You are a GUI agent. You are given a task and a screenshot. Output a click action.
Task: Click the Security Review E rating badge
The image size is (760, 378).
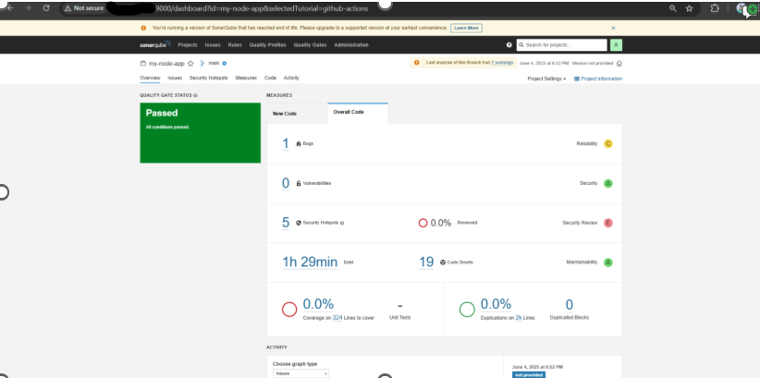point(607,223)
